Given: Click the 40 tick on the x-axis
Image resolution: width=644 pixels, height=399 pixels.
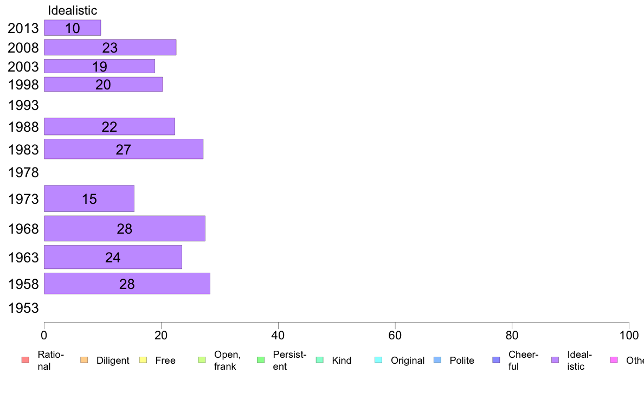Looking at the screenshot, I should [x=278, y=336].
